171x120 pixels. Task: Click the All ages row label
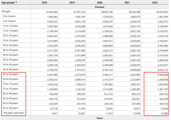pyautogui.click(x=6, y=11)
